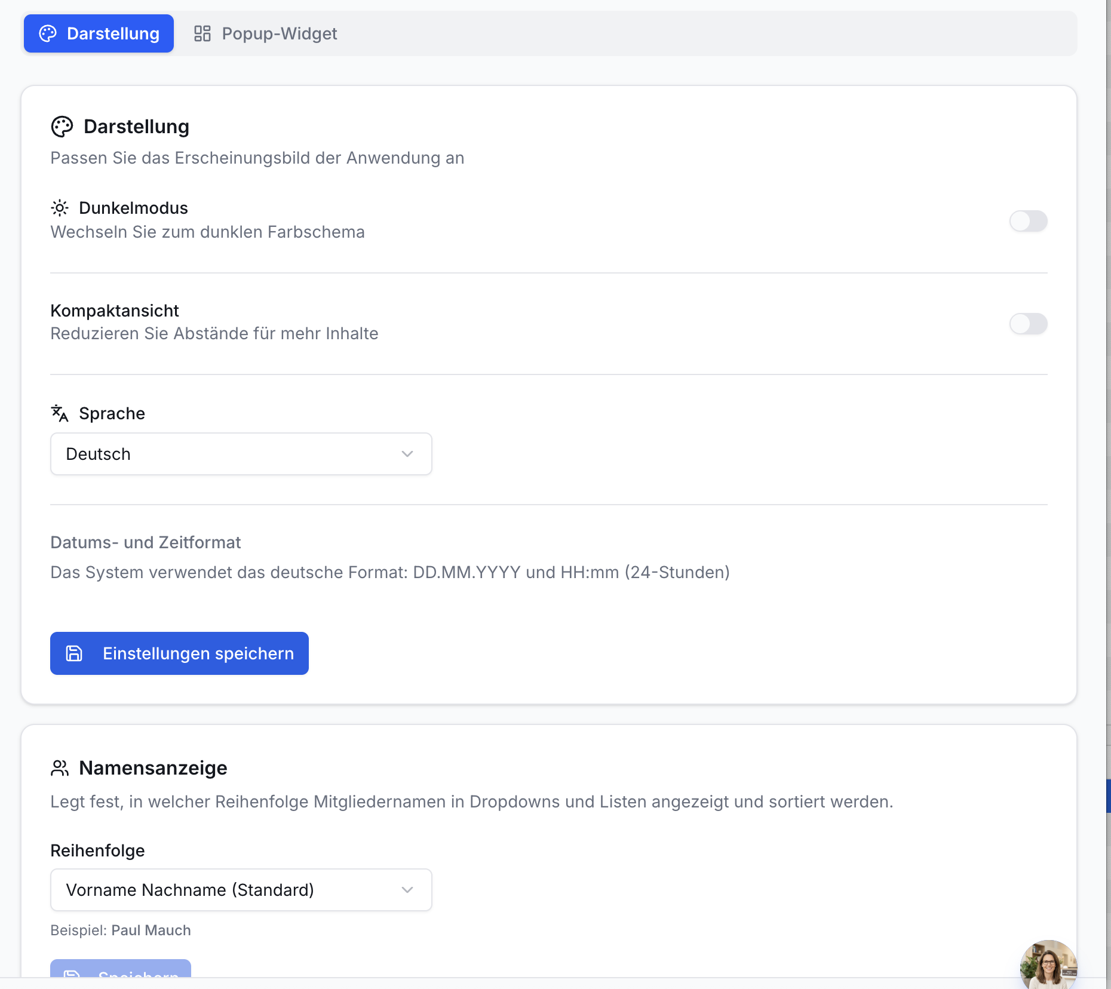Click the people icon beside Namensanzeige
Viewport: 1111px width, 989px height.
tap(60, 768)
